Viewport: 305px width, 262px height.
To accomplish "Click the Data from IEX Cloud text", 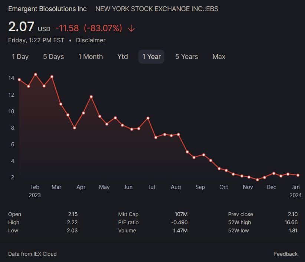I will click(x=33, y=254).
